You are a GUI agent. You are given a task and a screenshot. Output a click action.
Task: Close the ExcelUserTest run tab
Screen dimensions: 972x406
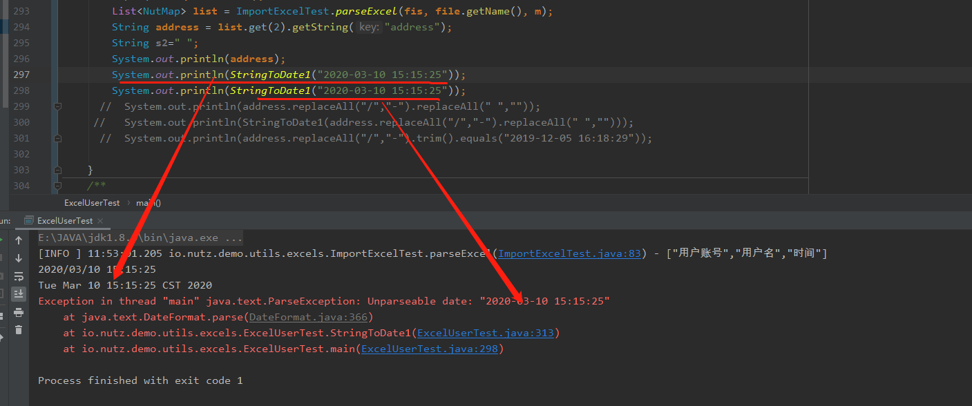100,221
